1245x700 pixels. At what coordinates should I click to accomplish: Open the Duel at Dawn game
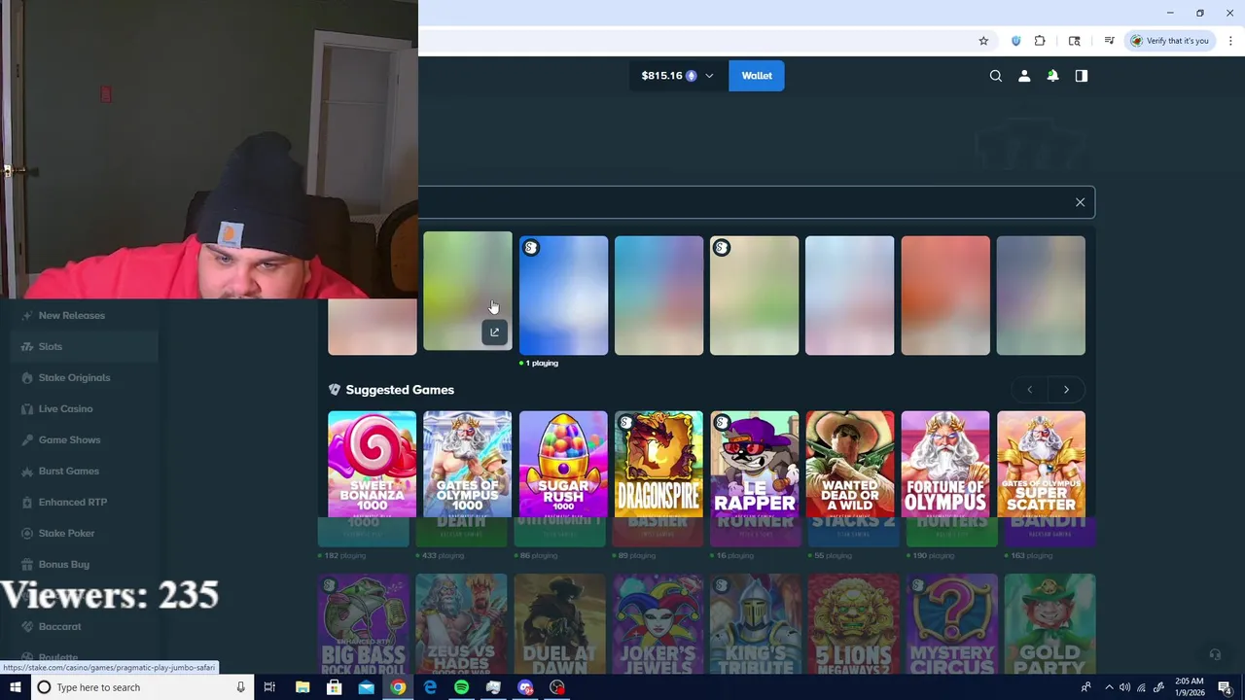tap(559, 624)
